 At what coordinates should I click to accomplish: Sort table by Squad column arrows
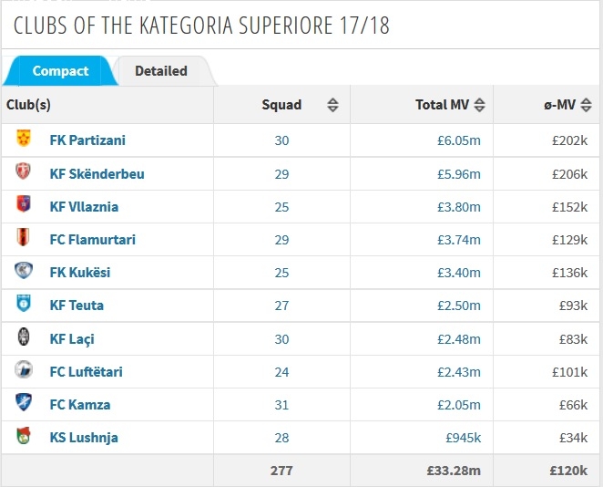tap(332, 105)
